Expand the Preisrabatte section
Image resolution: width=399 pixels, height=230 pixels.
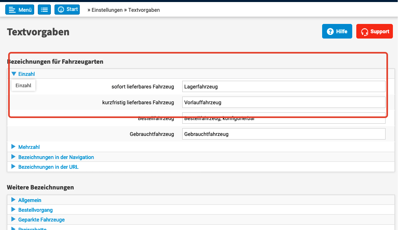[x=32, y=228]
